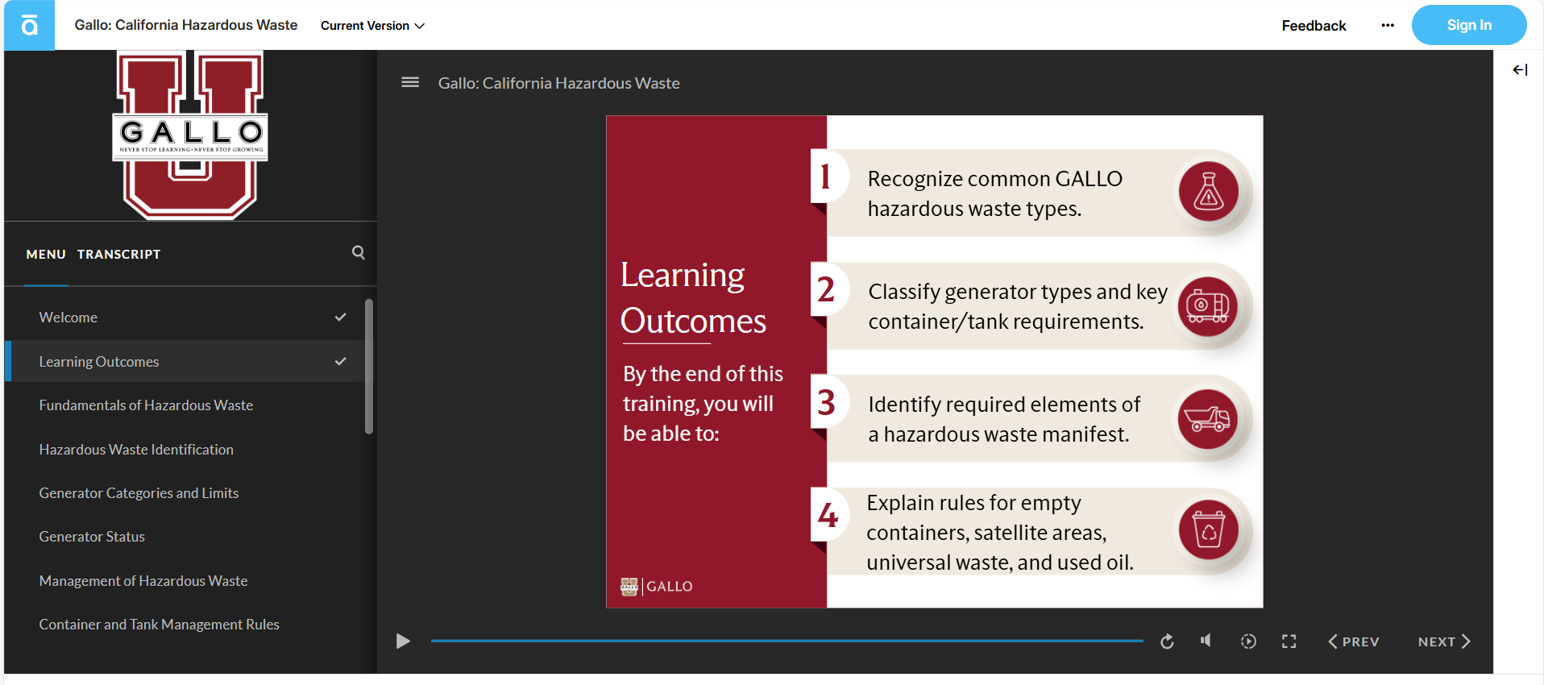The image size is (1544, 685).
Task: Toggle the sidebar hamburger menu
Action: pos(410,82)
